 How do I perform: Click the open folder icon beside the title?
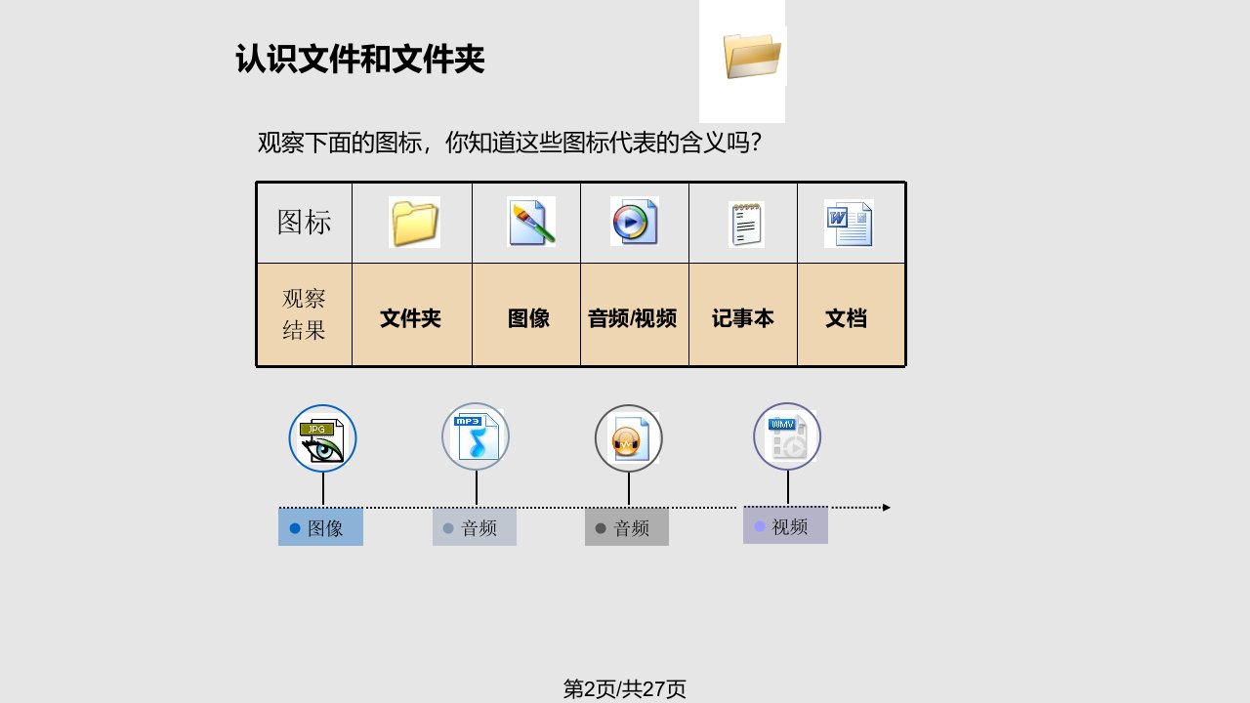(752, 56)
